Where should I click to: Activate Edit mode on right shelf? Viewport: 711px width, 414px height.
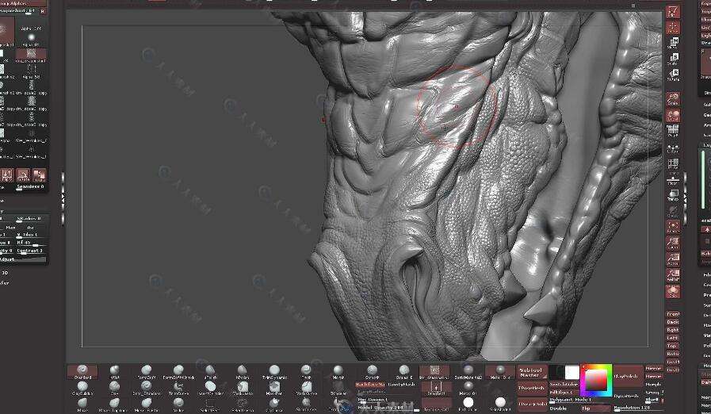(x=673, y=11)
